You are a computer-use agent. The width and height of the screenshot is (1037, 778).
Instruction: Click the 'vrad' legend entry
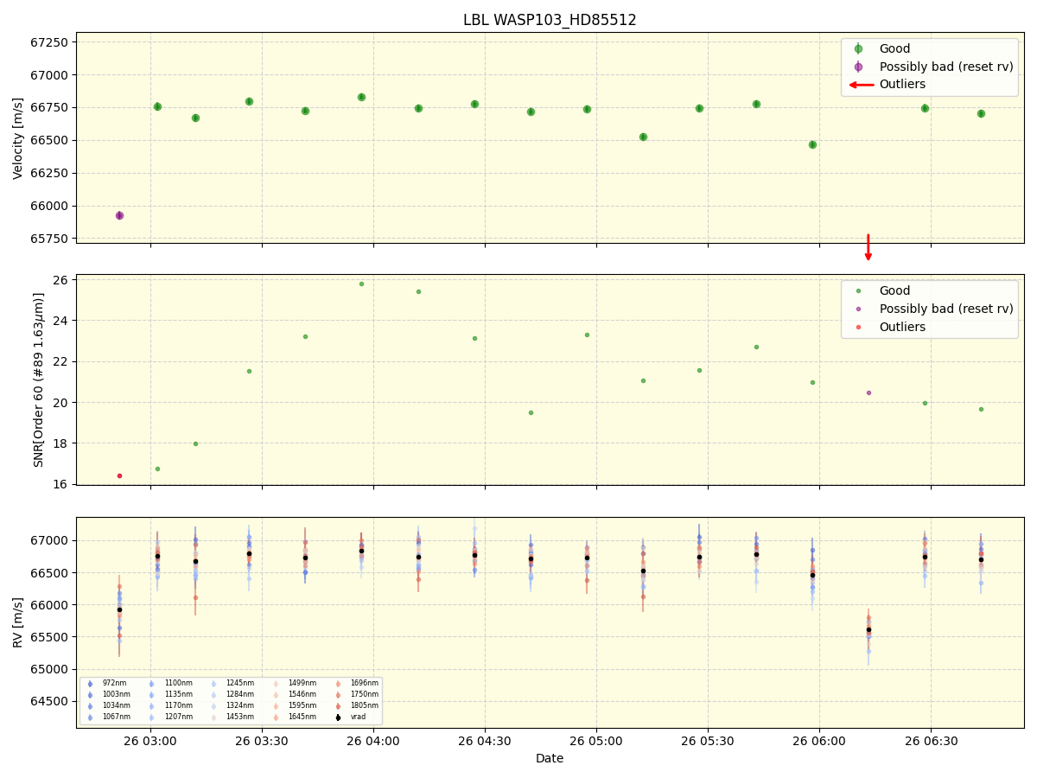(x=359, y=717)
